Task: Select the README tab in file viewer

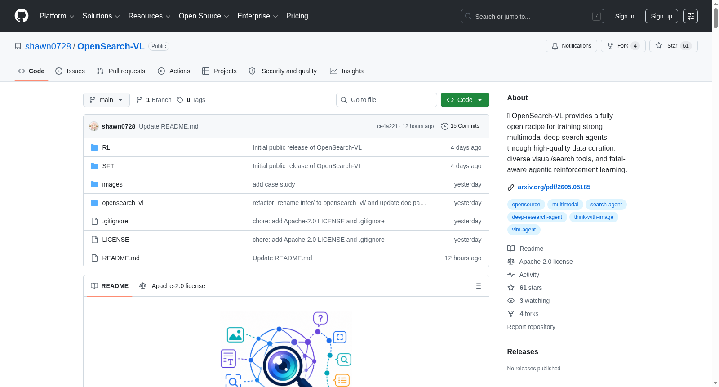Action: 110,286
